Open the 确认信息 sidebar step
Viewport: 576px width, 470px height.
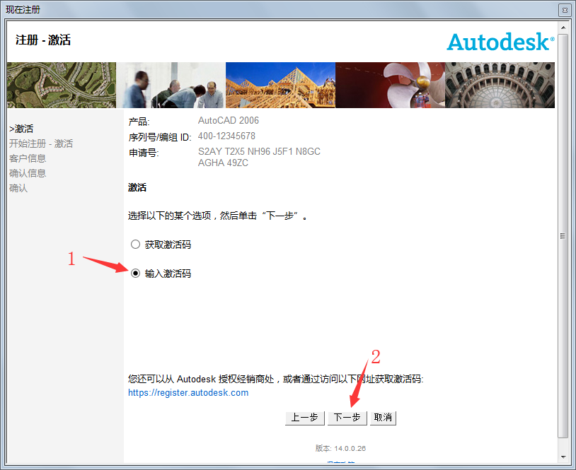pyautogui.click(x=28, y=173)
